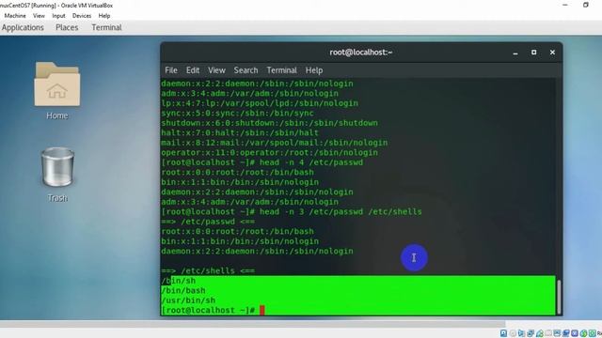The image size is (602, 338).
Task: Click the network adapter status icon
Action: coord(531,333)
